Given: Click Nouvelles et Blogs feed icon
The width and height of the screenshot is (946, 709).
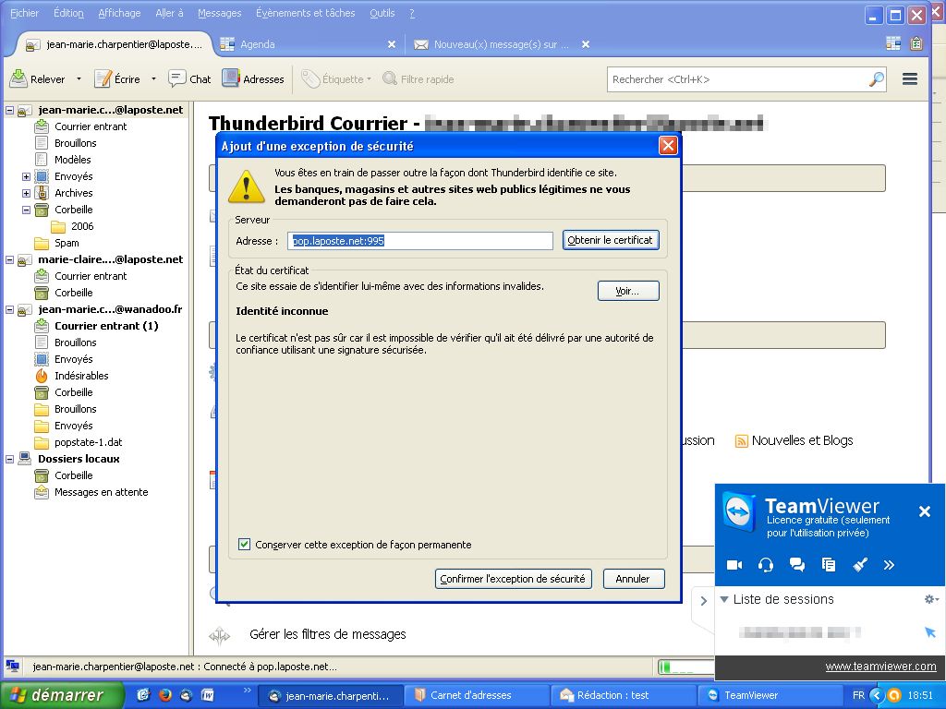Looking at the screenshot, I should click(741, 441).
